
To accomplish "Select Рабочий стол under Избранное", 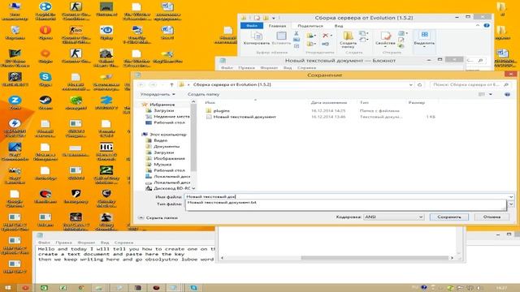I will click(169, 122).
